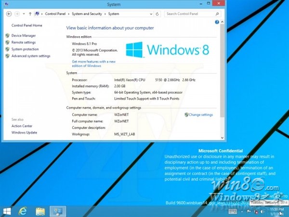
Task: Click the shield icon beside Device Manager
Action: (7, 36)
